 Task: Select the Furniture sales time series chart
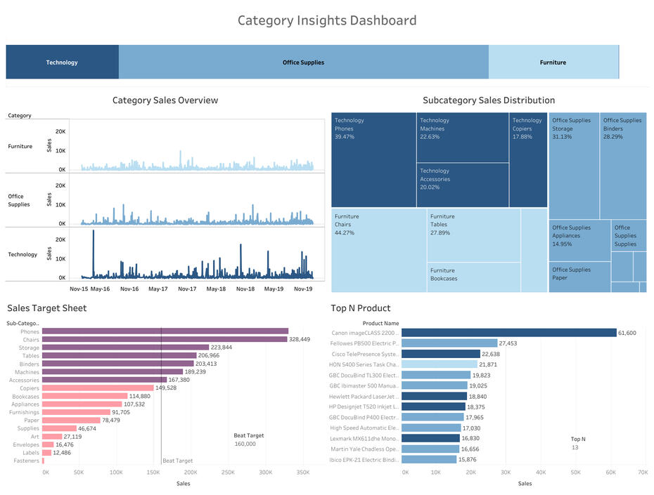[197, 146]
